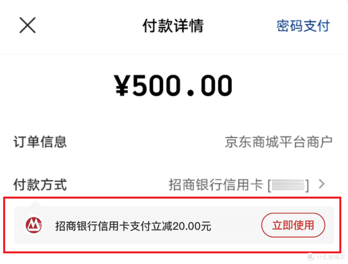The height and width of the screenshot is (264, 348).
Task: Open the 支付立减20.00元 discount offer text
Action: tap(133, 226)
